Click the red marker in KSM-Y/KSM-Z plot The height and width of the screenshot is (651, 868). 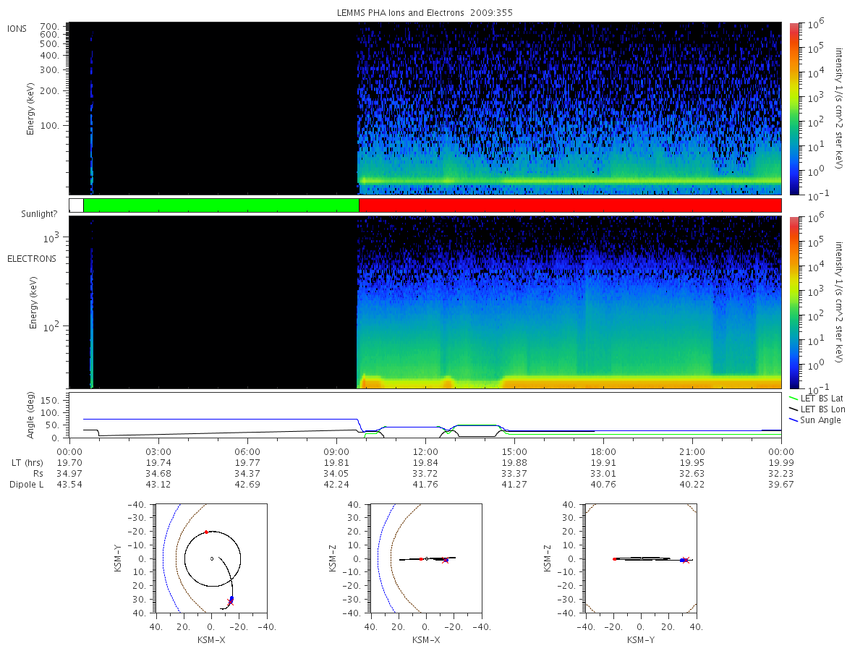click(614, 559)
